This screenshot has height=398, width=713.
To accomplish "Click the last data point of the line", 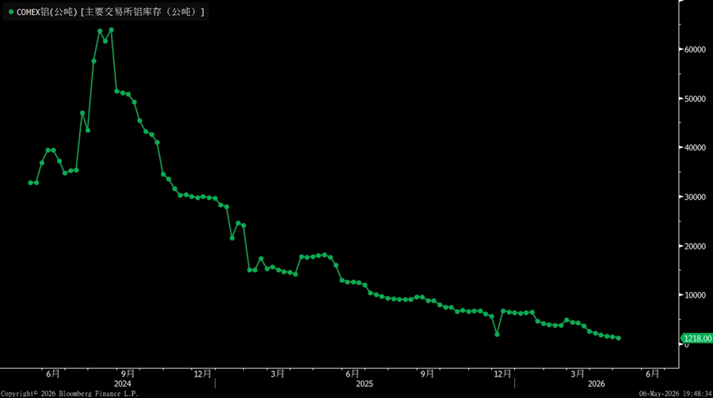I will pyautogui.click(x=619, y=338).
